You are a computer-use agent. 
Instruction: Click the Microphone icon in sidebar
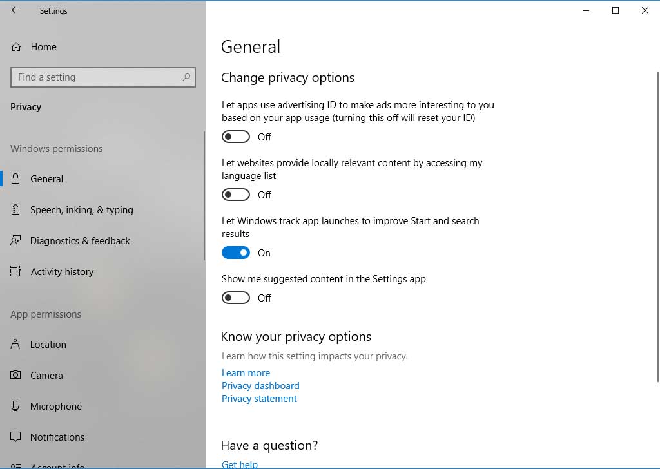15,406
